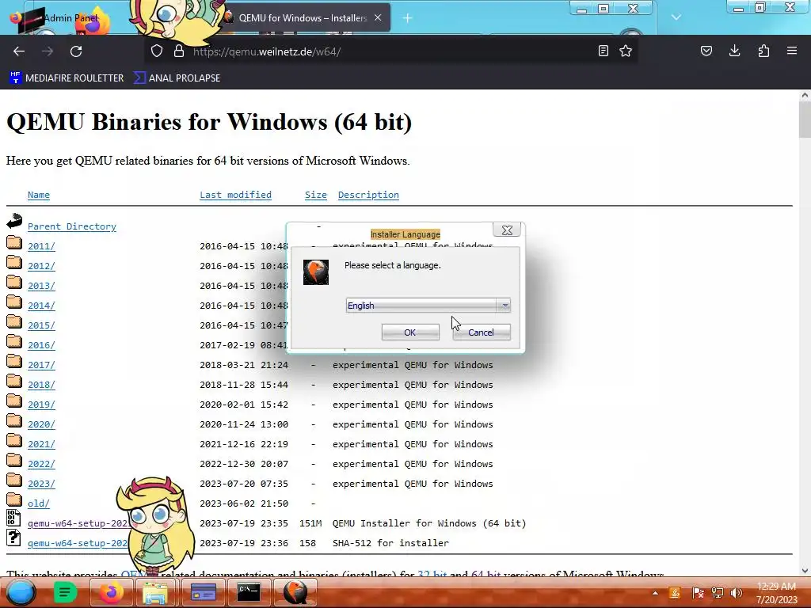Switch to the QEMU for Windows tab
Image resolution: width=811 pixels, height=608 pixels.
tap(303, 18)
